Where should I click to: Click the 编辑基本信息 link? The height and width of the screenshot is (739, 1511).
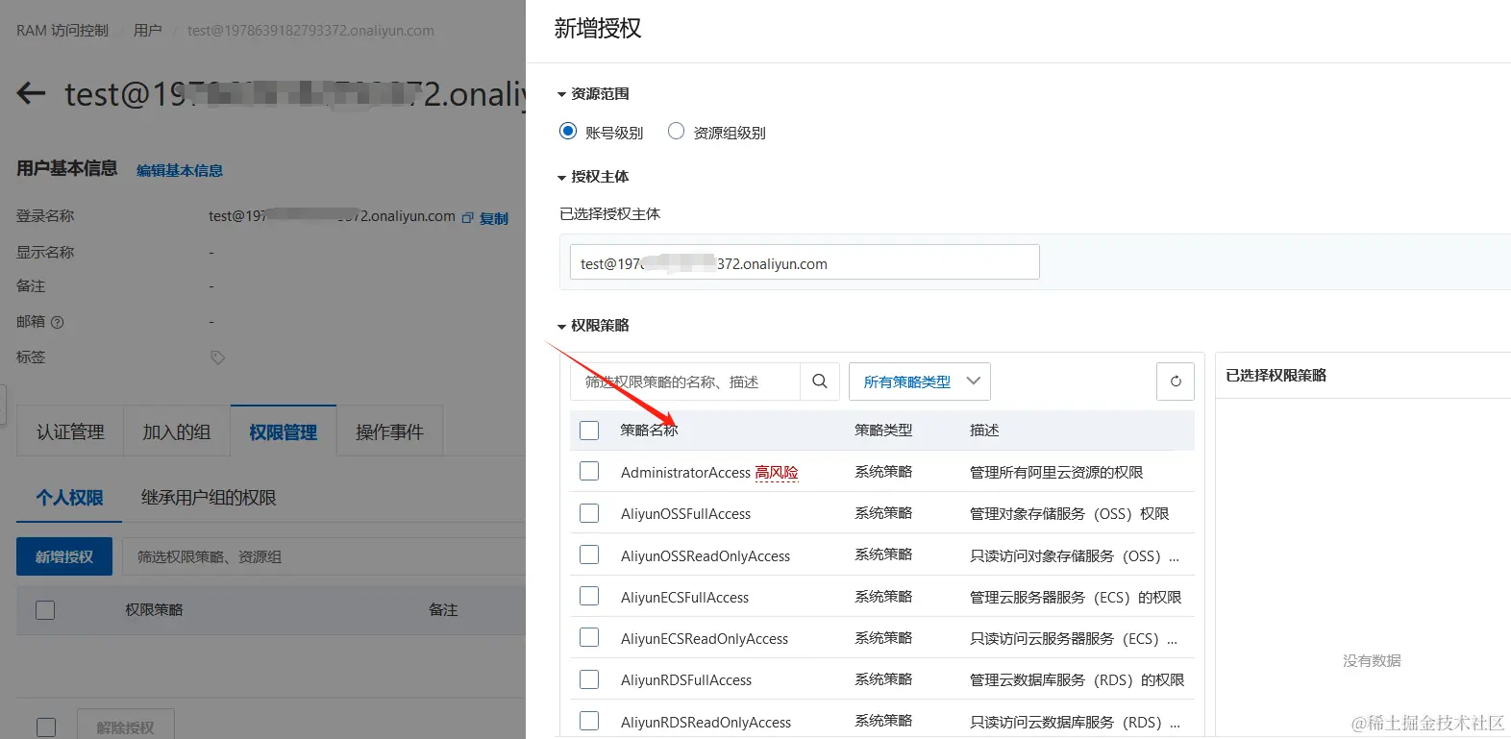coord(180,170)
